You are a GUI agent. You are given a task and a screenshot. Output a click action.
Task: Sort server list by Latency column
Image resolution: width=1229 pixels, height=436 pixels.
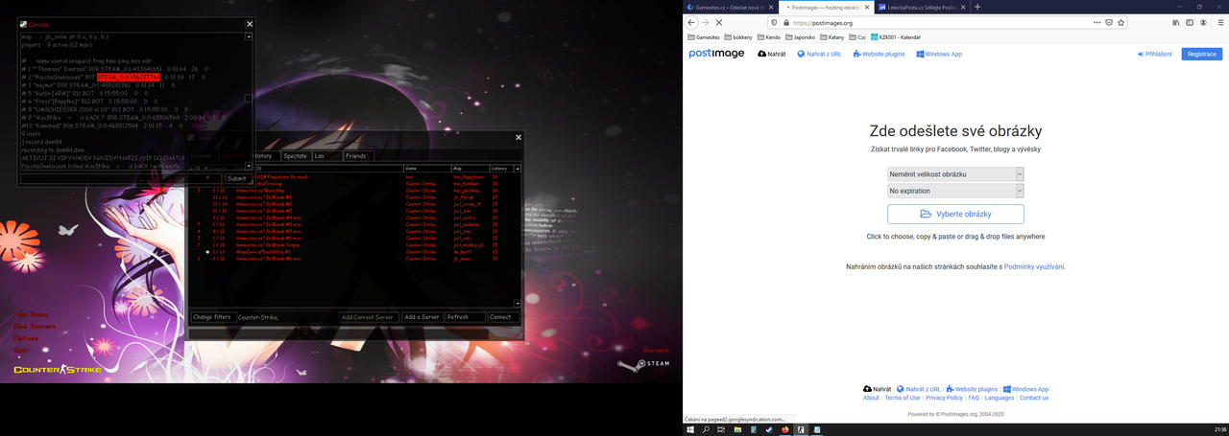(501, 168)
